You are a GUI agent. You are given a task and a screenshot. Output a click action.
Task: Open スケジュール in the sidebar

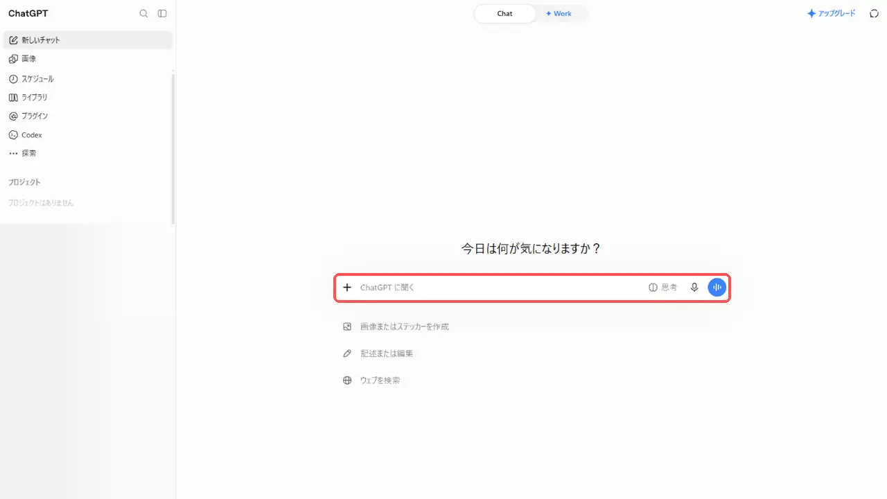[87, 79]
